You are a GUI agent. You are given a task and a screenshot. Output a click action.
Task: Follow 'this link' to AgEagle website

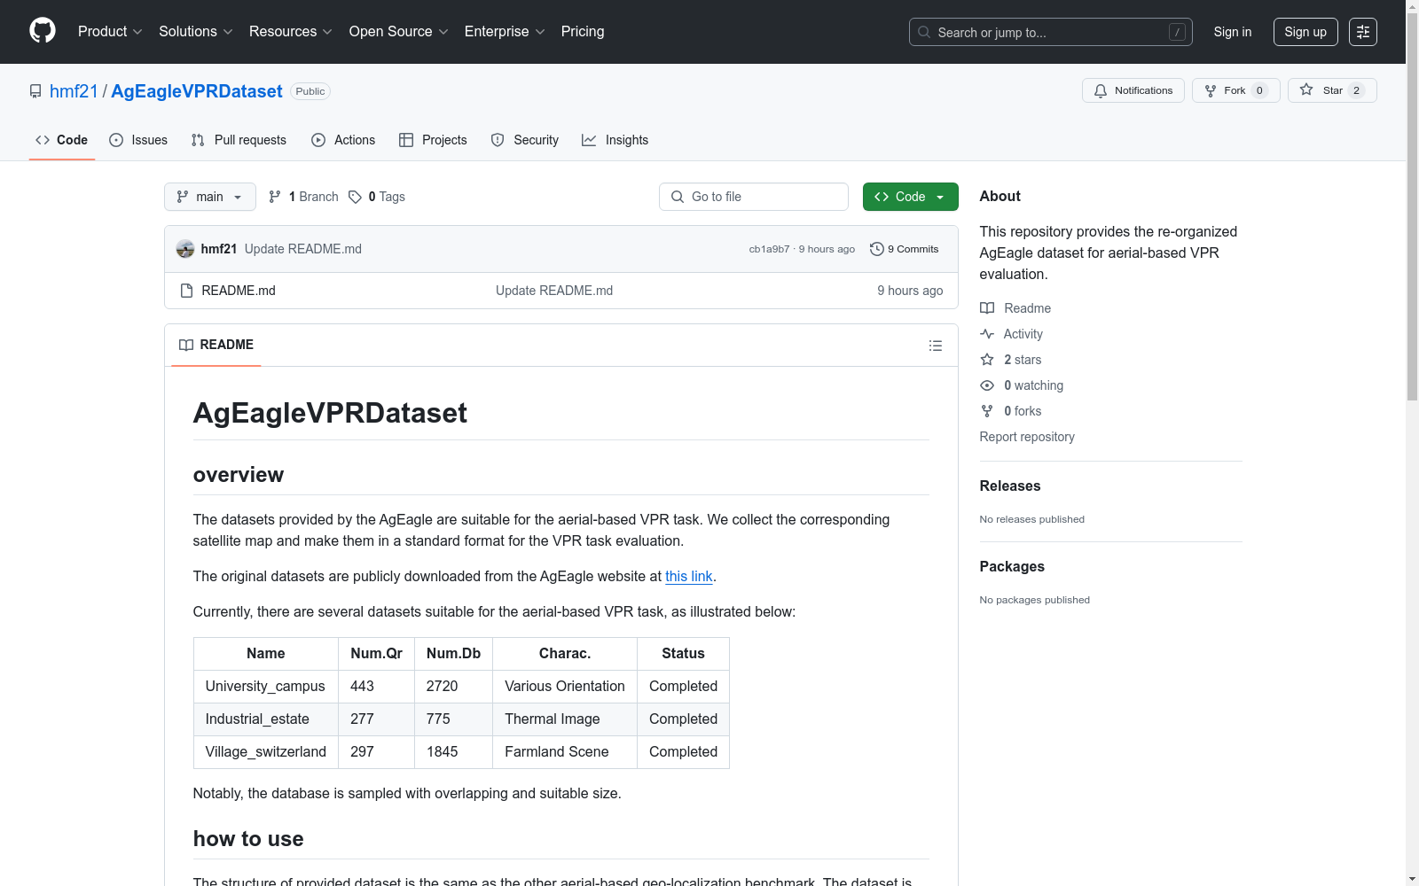689,576
